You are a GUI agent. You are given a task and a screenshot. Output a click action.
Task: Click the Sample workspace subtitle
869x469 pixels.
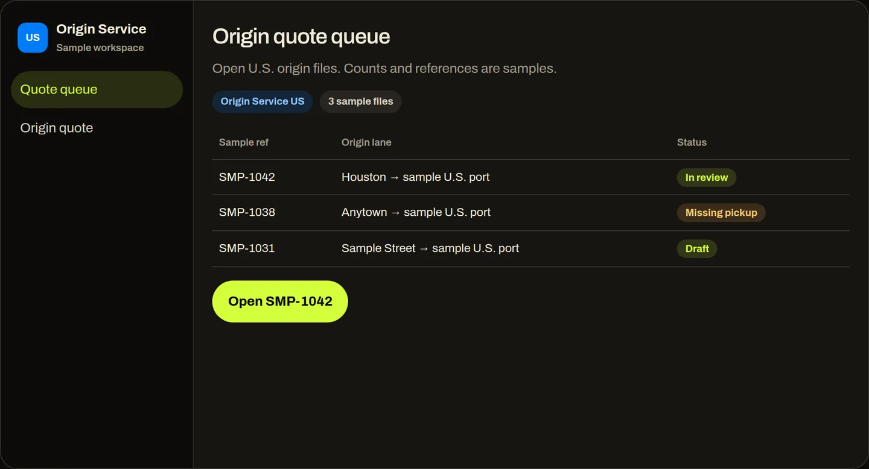100,48
